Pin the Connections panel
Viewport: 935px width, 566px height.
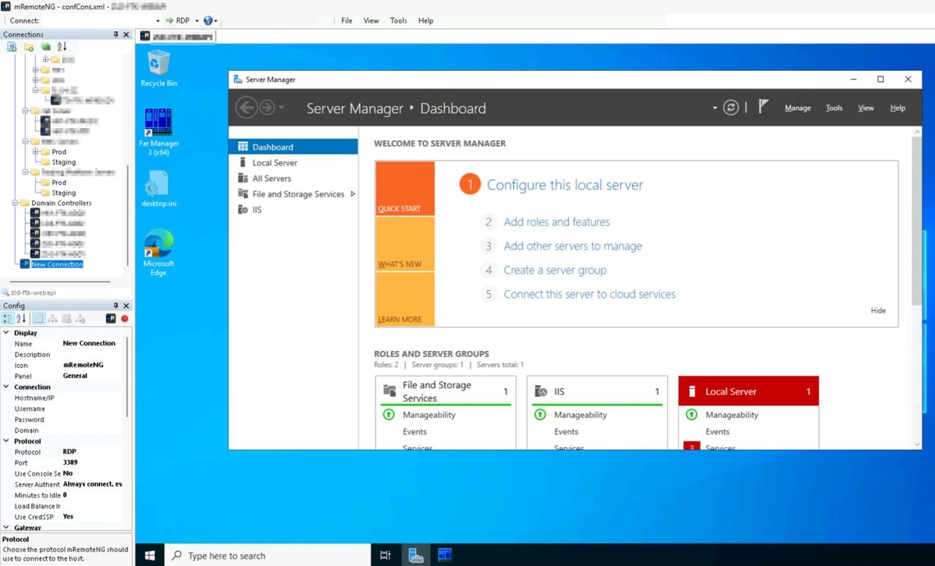116,34
